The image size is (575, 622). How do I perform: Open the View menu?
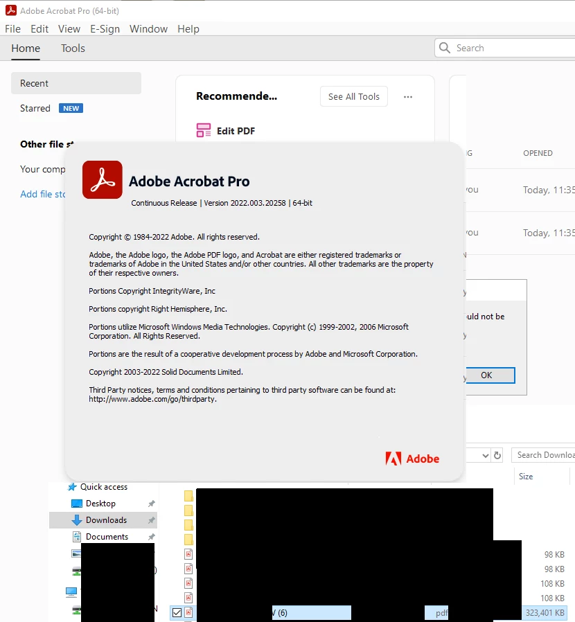(x=69, y=29)
